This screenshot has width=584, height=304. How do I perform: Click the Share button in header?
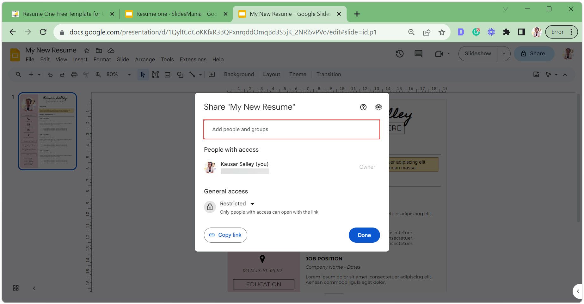[534, 54]
